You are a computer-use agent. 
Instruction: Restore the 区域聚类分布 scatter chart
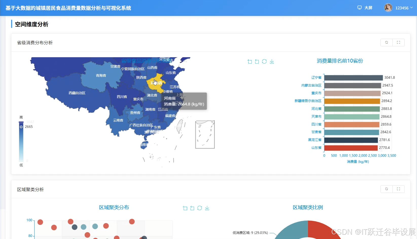(200, 208)
